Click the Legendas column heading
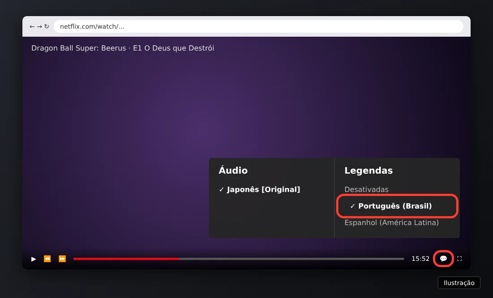The width and height of the screenshot is (493, 298). pyautogui.click(x=368, y=170)
